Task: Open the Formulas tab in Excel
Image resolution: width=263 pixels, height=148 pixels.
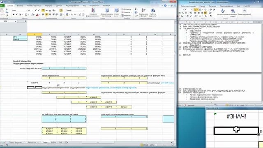Action: click(48, 5)
